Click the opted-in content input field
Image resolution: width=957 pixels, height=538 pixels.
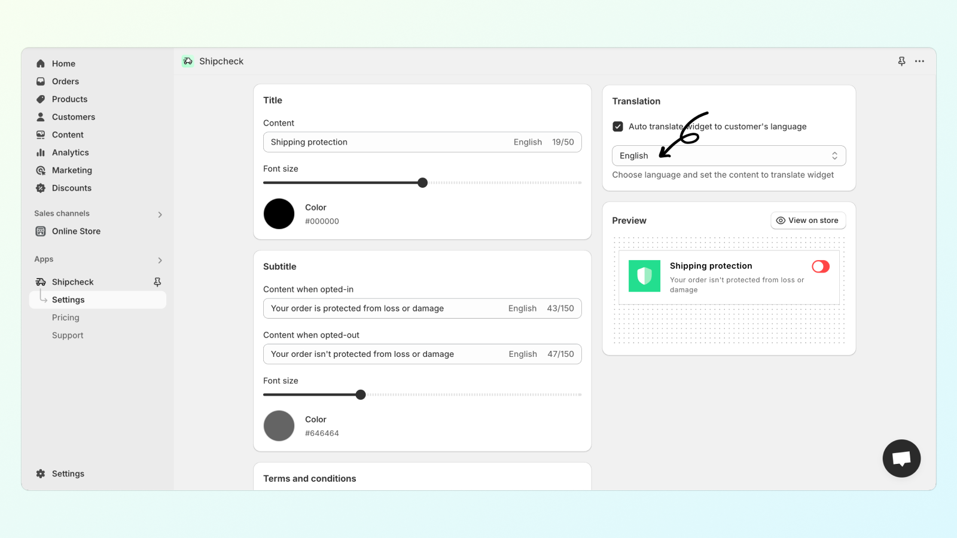(x=422, y=308)
